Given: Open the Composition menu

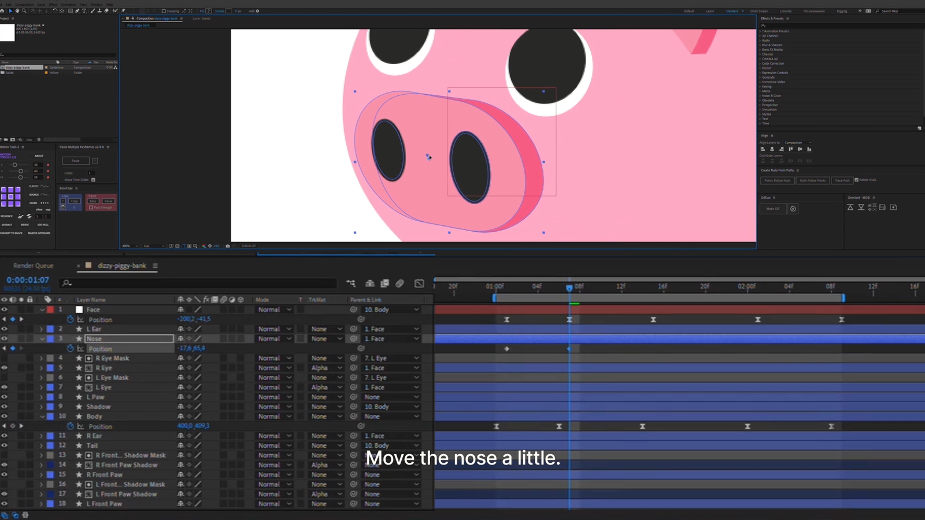Looking at the screenshot, I should pyautogui.click(x=24, y=4).
